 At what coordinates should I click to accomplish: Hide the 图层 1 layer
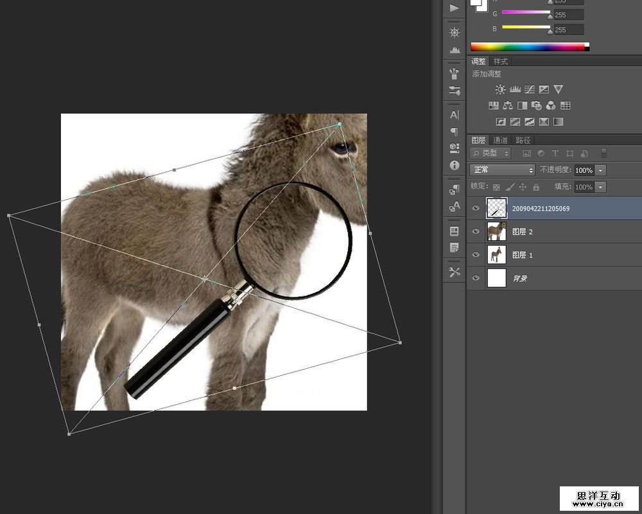click(476, 255)
